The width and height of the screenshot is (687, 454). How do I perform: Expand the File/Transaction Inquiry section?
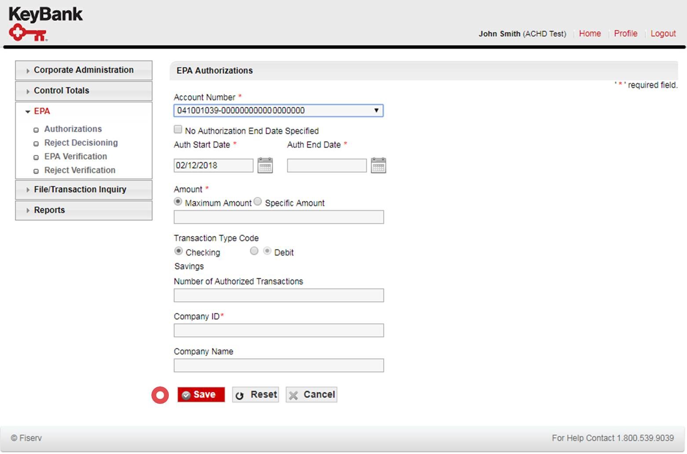point(80,189)
